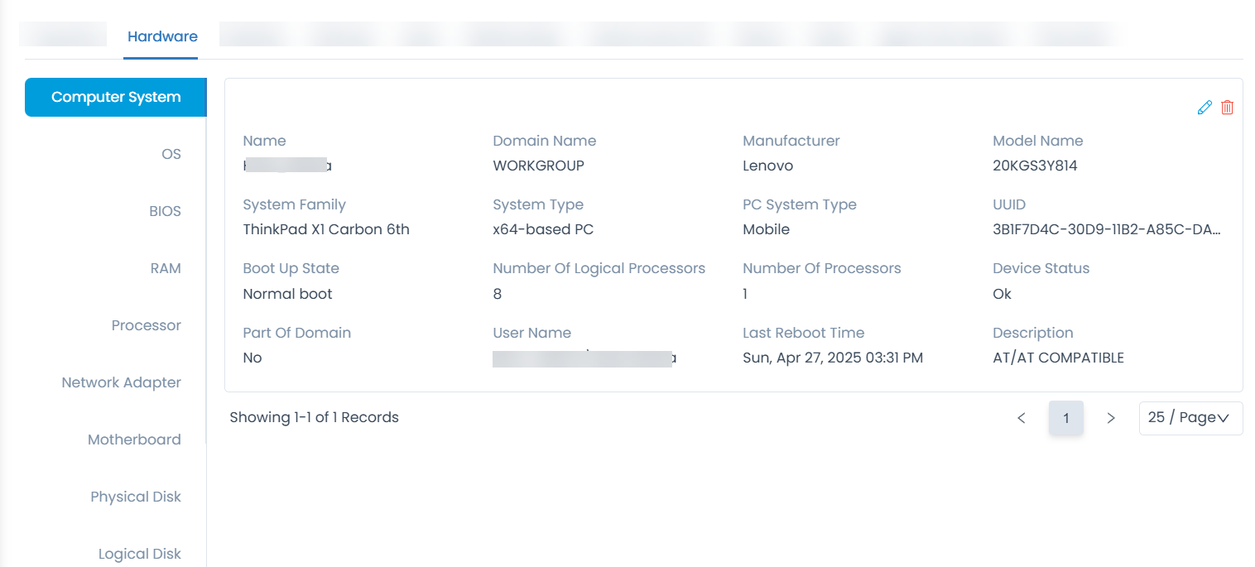The width and height of the screenshot is (1255, 567).
Task: Select Computer System in sidebar
Action: coord(115,97)
